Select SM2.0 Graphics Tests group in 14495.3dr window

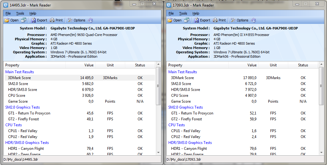23,107
